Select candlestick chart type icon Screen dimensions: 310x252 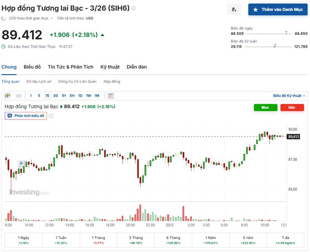pos(8,96)
